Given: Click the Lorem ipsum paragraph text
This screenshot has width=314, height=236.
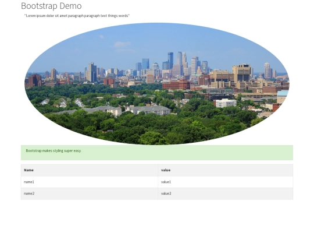Looking at the screenshot, I should (77, 16).
